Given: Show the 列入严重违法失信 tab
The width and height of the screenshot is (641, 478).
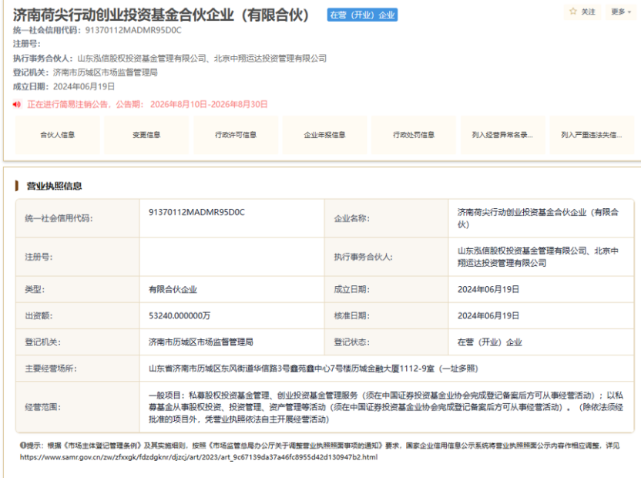Looking at the screenshot, I should pos(592,135).
